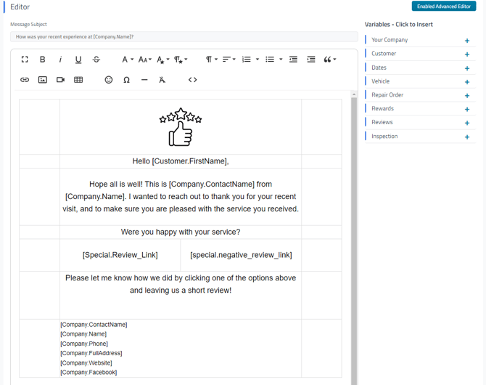Open the text color picker dropdown

(x=162, y=60)
